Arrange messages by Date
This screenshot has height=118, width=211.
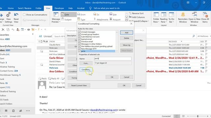pos(69,14)
